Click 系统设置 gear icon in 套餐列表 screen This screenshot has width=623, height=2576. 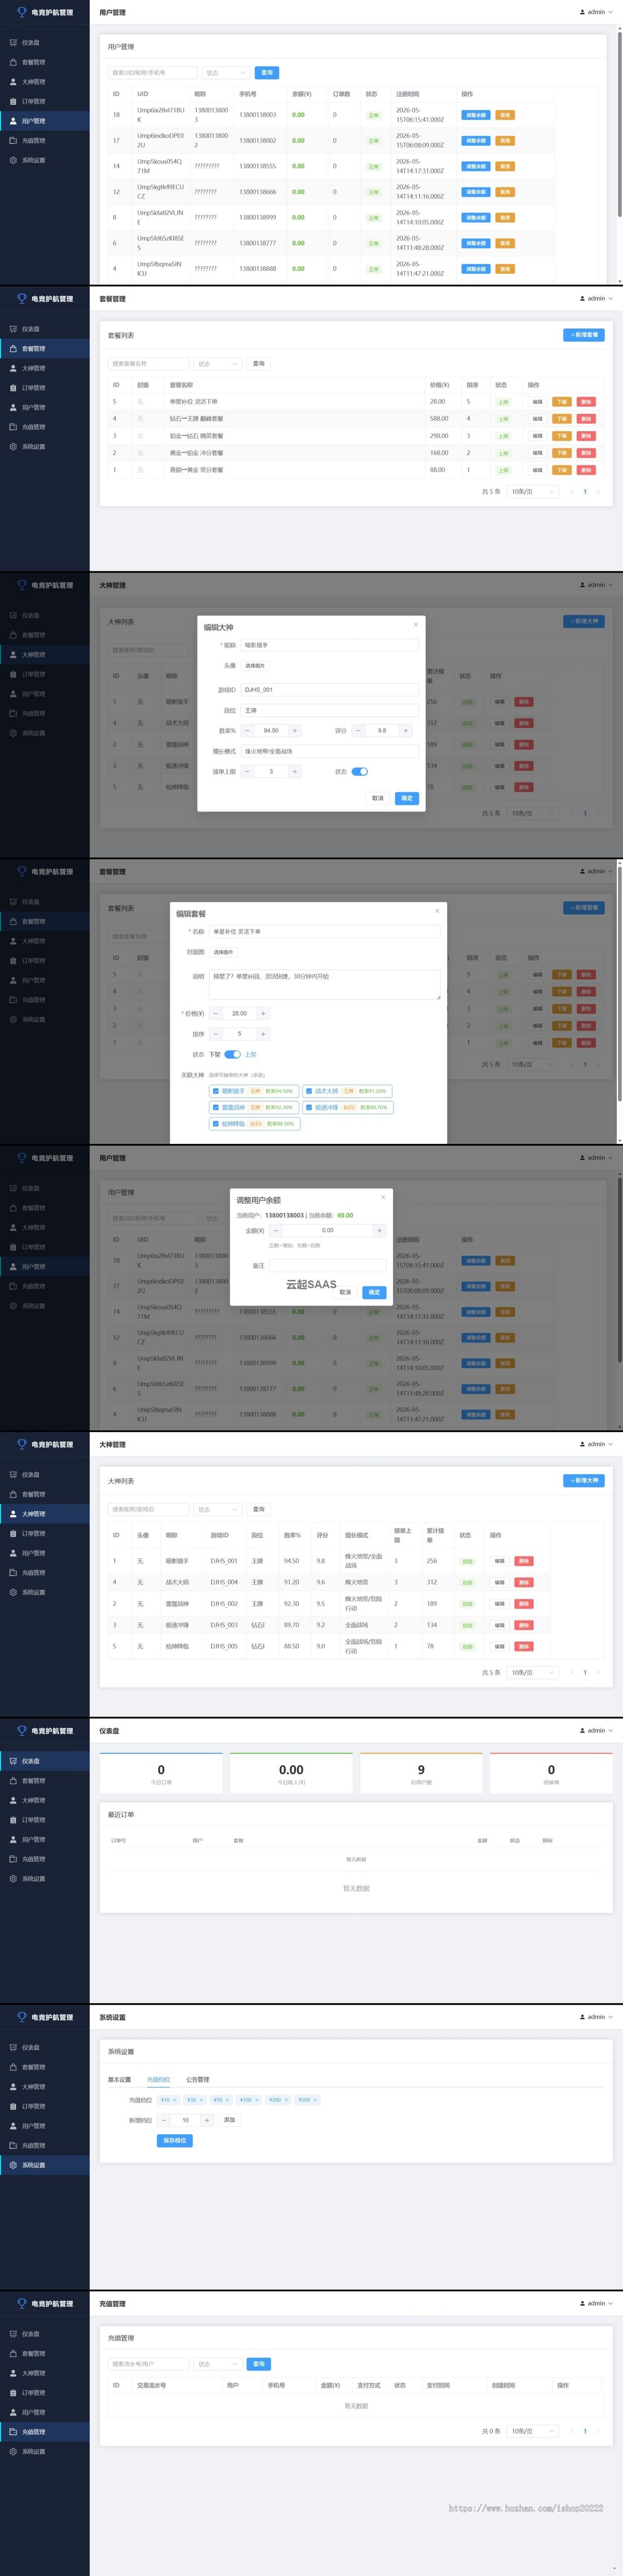13,446
